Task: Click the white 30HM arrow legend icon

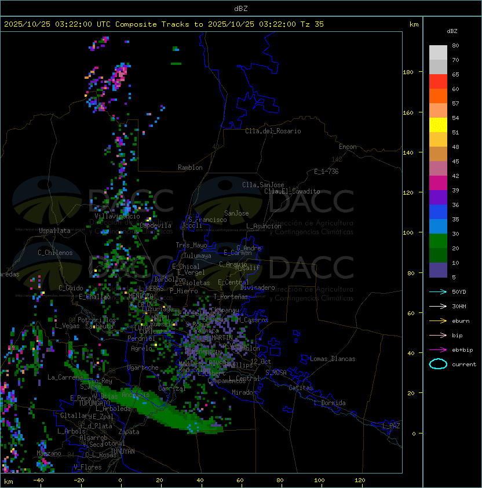Action: pyautogui.click(x=438, y=306)
